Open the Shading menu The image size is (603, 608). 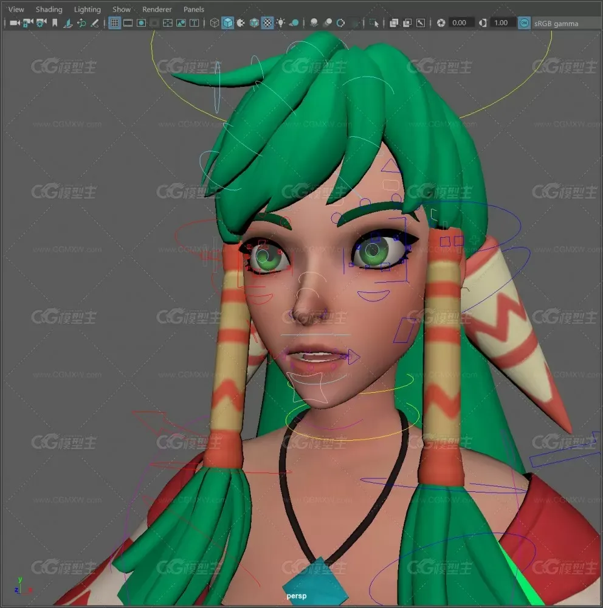coord(49,9)
